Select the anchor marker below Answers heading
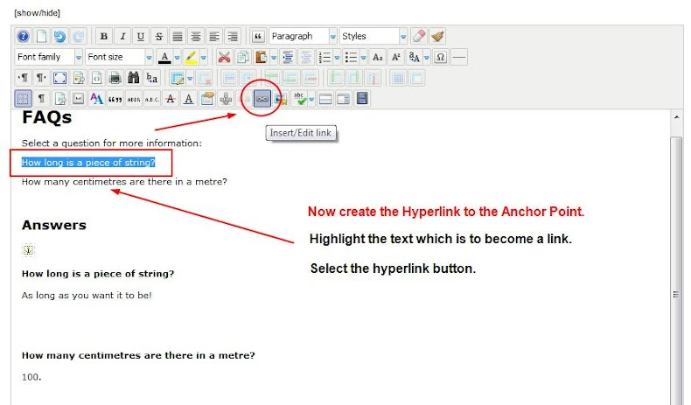 (28, 250)
